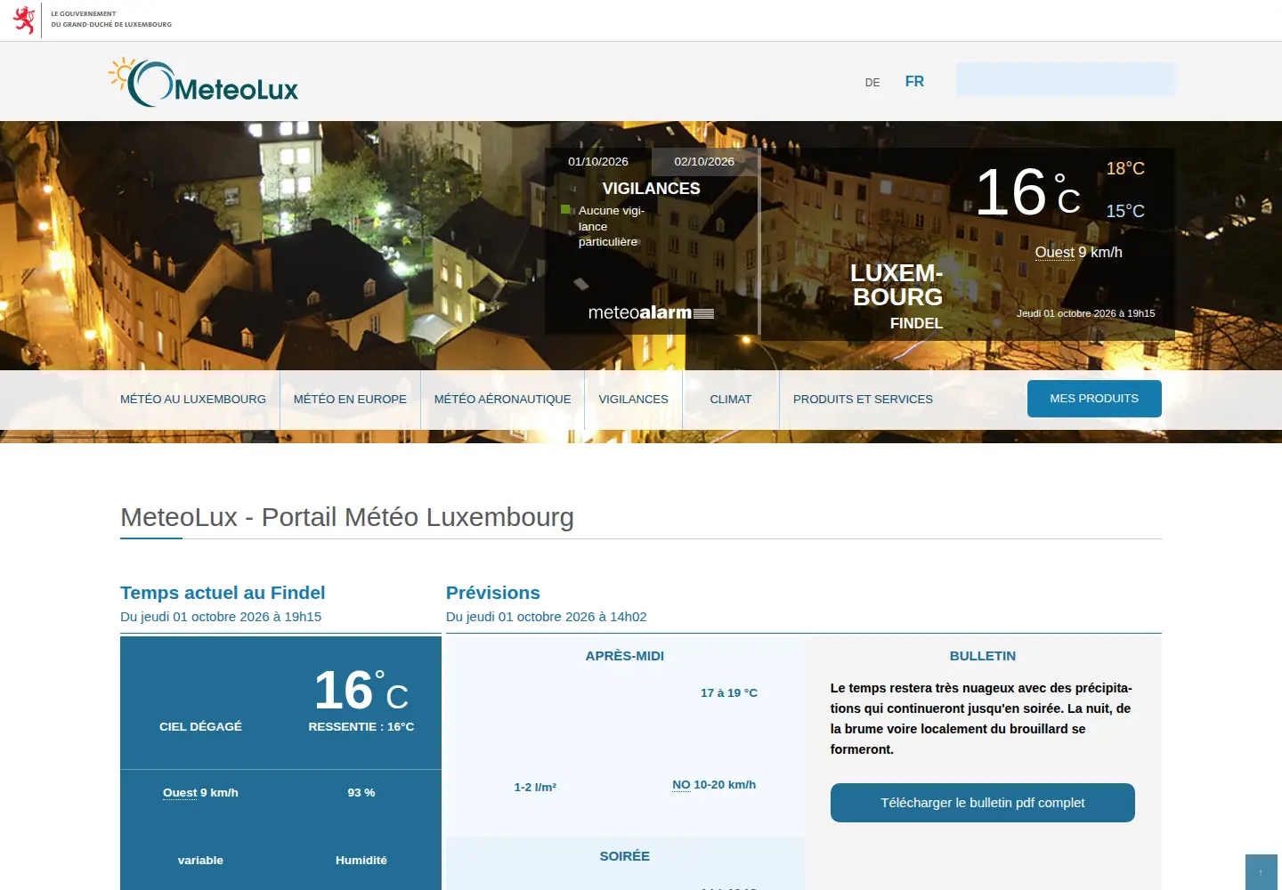Click the 'variable' label
This screenshot has height=890, width=1282.
click(x=200, y=860)
